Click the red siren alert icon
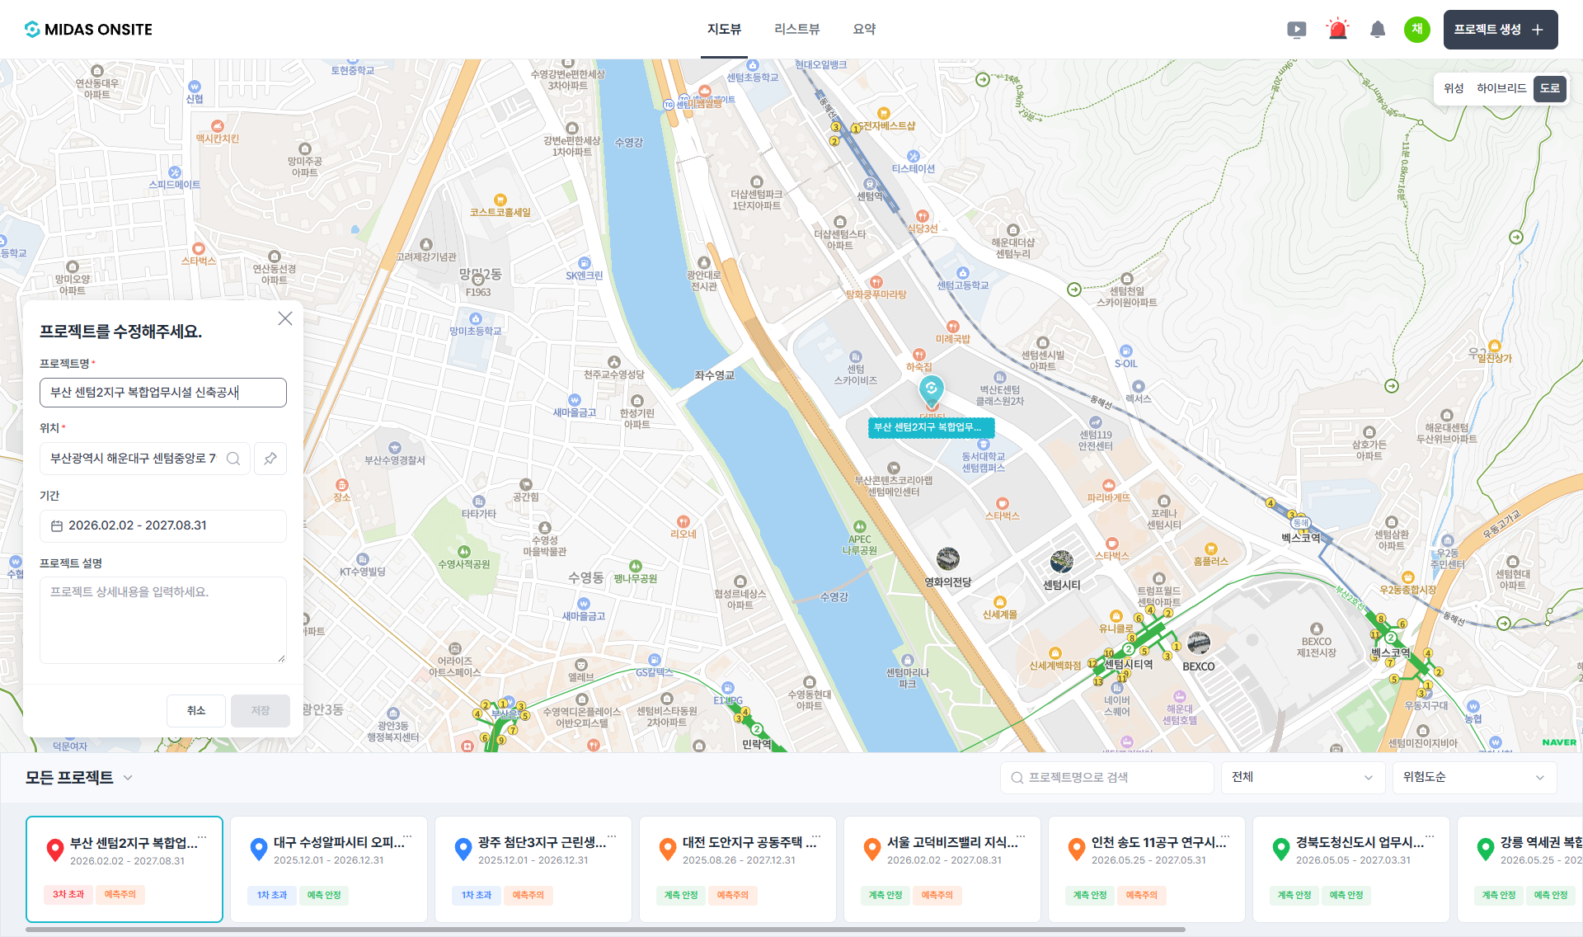The image size is (1583, 937). [x=1337, y=30]
